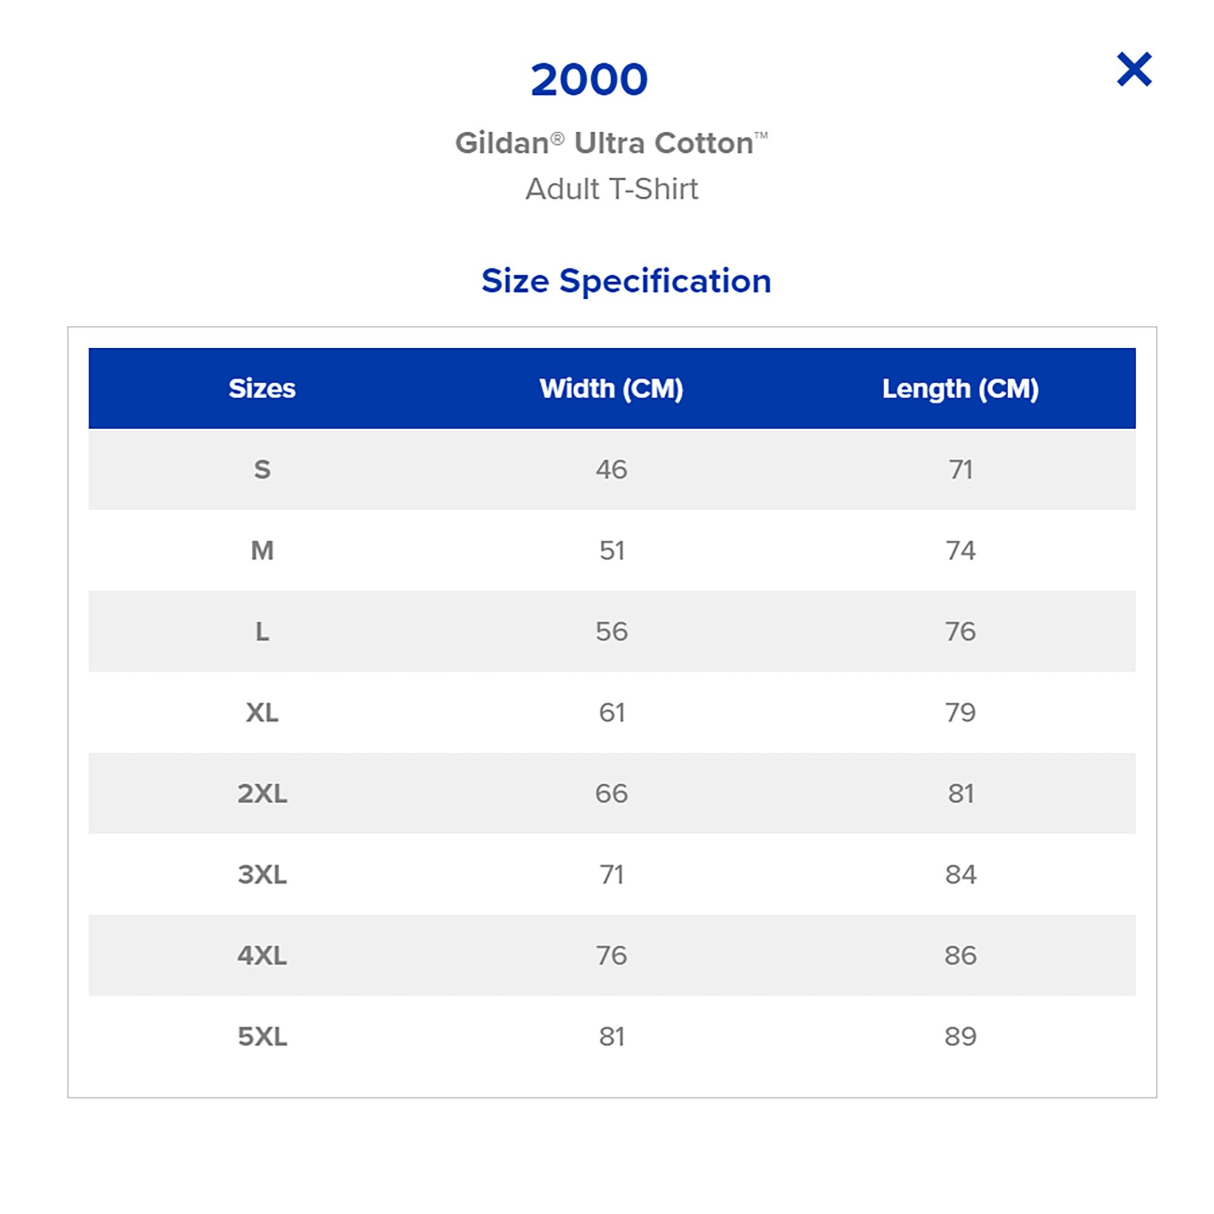Select the S size row label

(x=262, y=469)
